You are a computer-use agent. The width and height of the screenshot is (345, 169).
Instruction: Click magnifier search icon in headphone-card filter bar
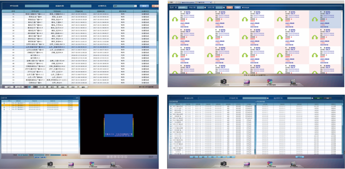coord(171,7)
